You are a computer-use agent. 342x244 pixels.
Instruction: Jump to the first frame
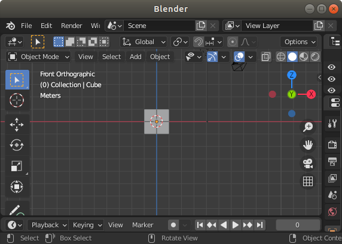tap(200, 225)
